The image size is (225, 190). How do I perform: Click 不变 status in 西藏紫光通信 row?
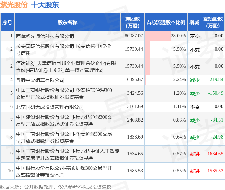point(195,36)
